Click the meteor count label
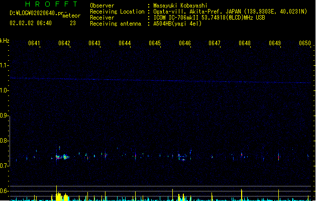 click(71, 16)
